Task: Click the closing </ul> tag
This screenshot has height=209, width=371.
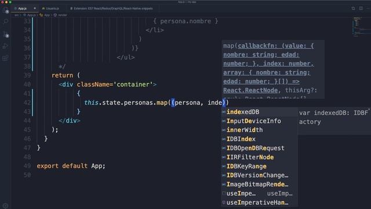Action: [126, 57]
